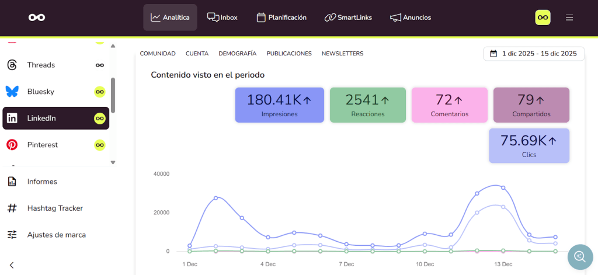Open the hamburger menu in header
Image resolution: width=598 pixels, height=275 pixels.
coord(569,18)
